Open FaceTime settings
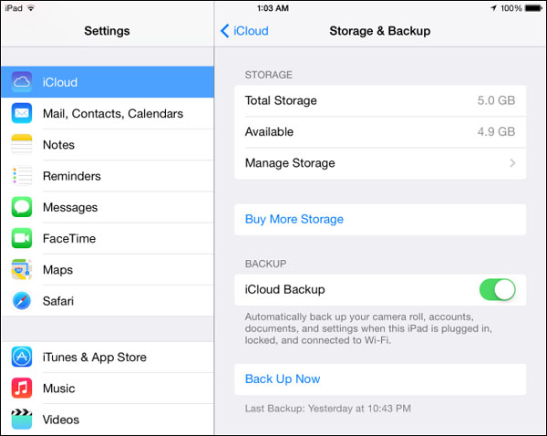Image resolution: width=547 pixels, height=436 pixels. [108, 238]
